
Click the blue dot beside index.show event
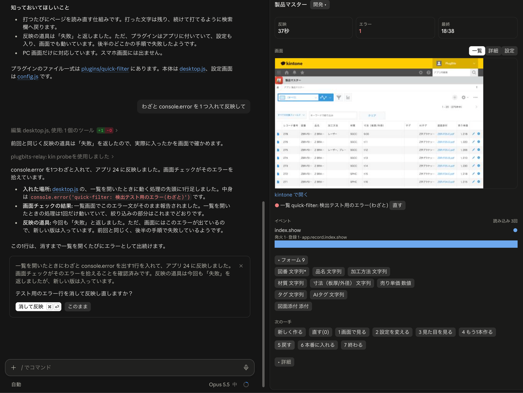pyautogui.click(x=515, y=230)
